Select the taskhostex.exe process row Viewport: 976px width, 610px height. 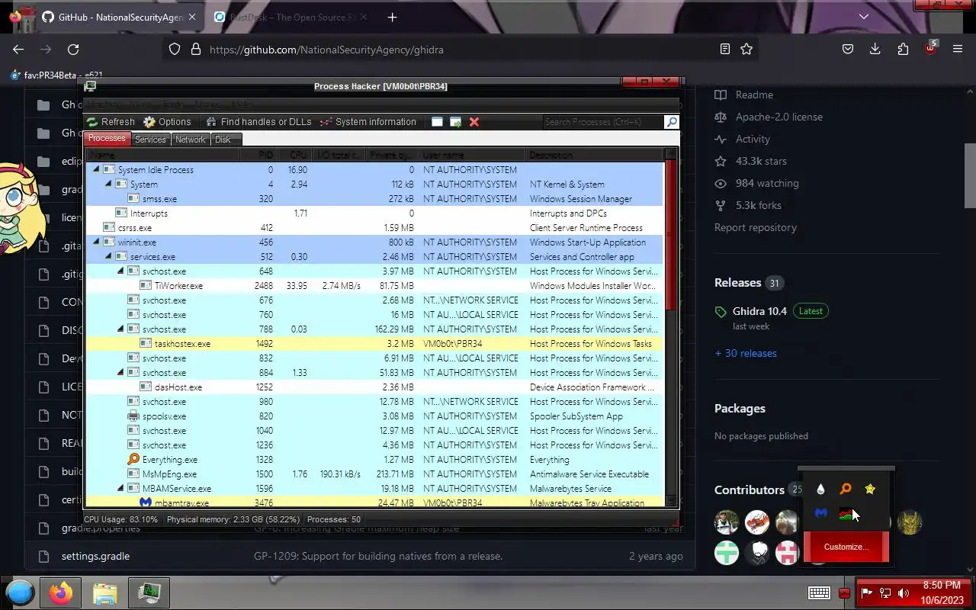click(374, 344)
